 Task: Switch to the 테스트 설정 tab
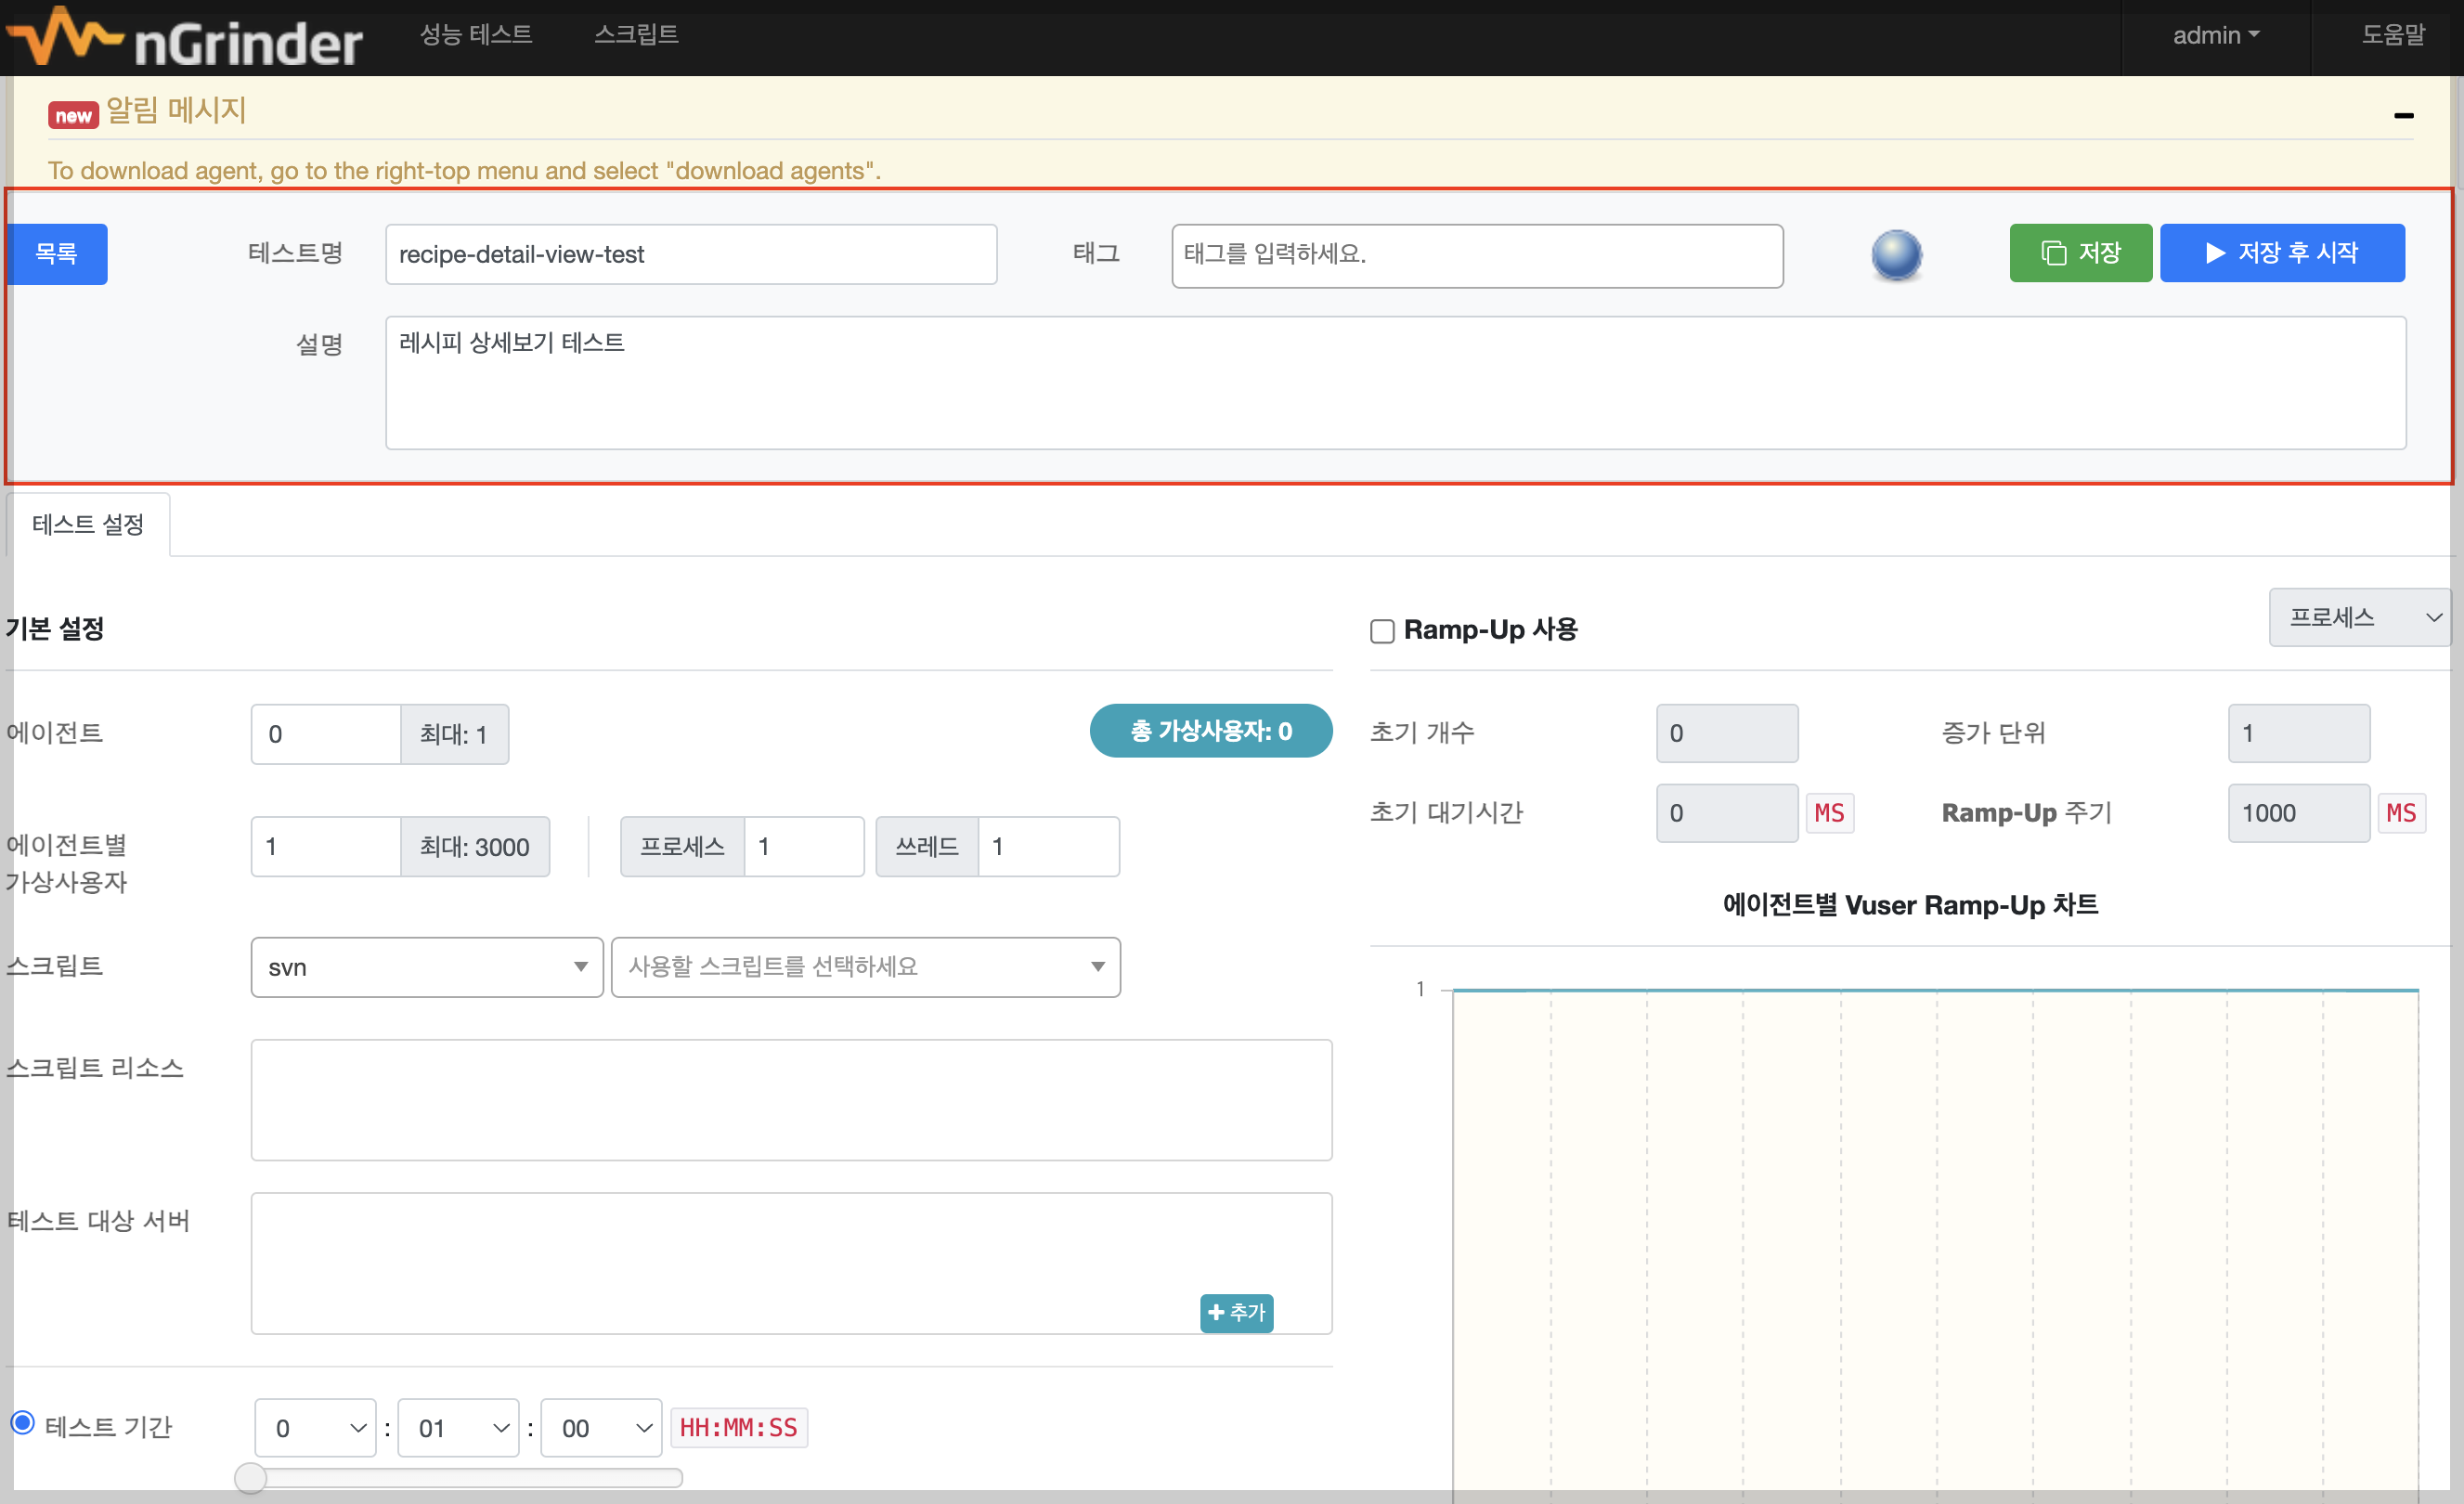click(x=88, y=524)
